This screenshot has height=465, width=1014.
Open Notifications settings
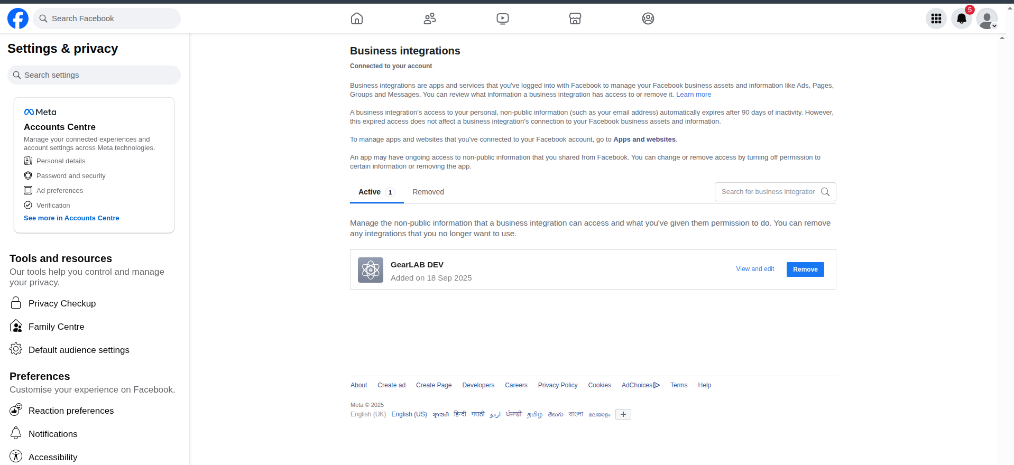point(53,434)
